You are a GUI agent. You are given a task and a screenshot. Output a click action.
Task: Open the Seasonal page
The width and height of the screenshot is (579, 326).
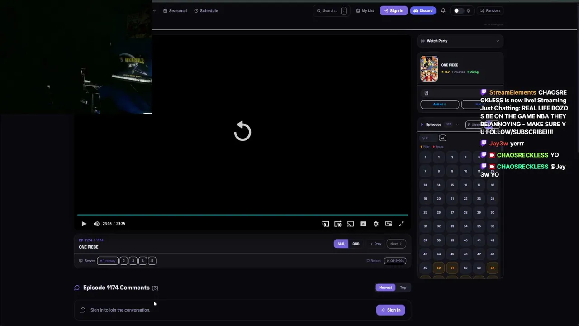[175, 11]
